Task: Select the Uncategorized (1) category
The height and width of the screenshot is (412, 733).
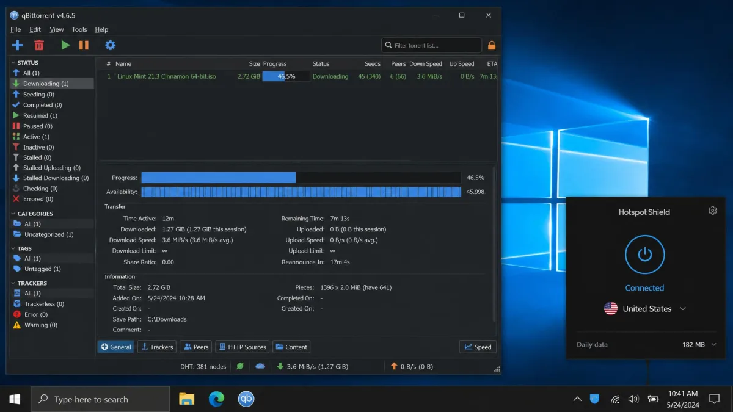Action: click(52, 234)
